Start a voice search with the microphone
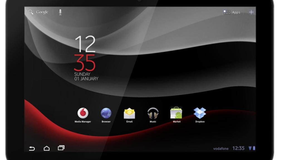Viewport: 285px width, 160px height. (60, 12)
